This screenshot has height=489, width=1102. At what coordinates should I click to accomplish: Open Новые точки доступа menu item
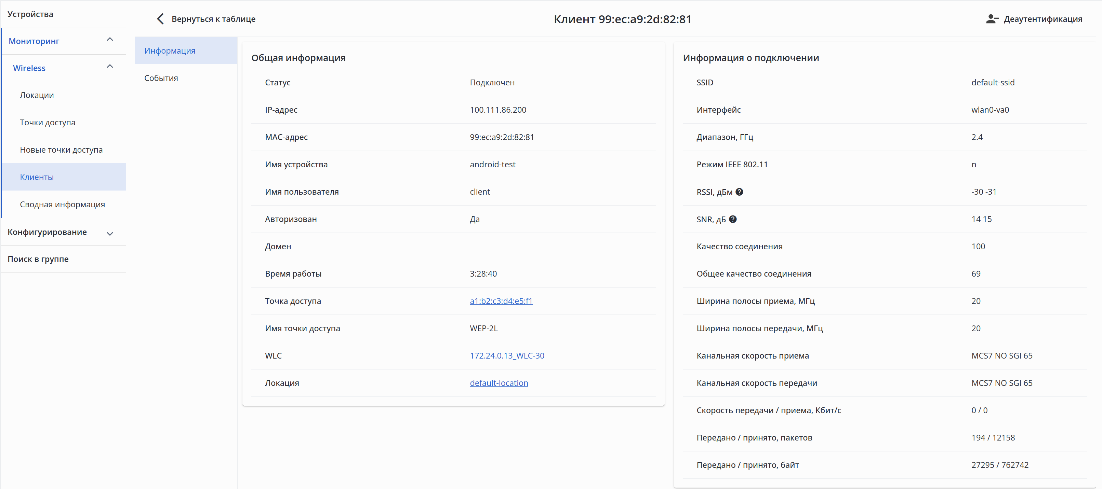coord(61,150)
